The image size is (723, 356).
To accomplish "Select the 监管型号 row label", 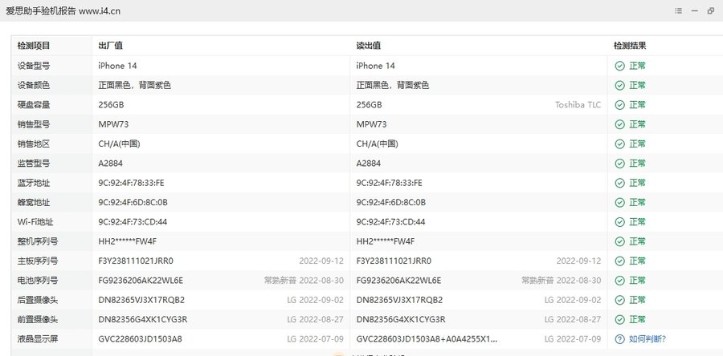I will pos(34,164).
